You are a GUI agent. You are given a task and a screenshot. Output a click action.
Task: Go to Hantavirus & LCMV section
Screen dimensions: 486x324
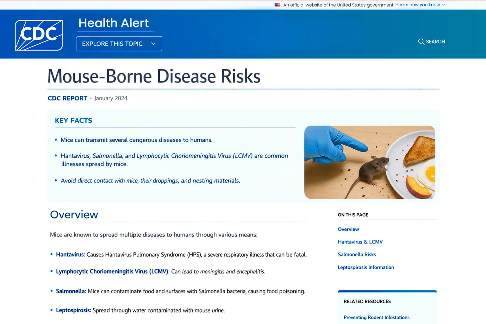[360, 242]
